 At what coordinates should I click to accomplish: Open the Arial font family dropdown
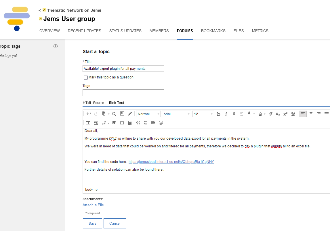(176, 114)
